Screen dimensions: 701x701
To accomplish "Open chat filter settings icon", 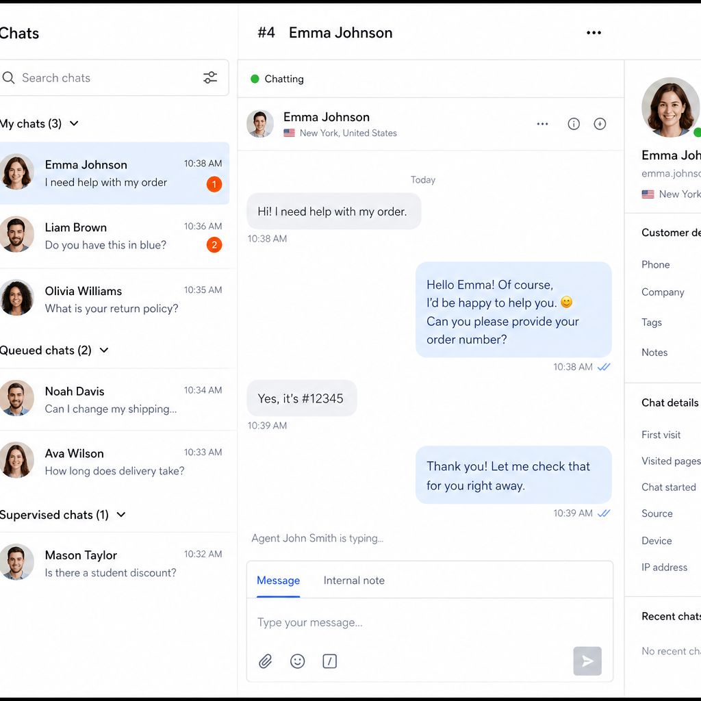I will (210, 77).
